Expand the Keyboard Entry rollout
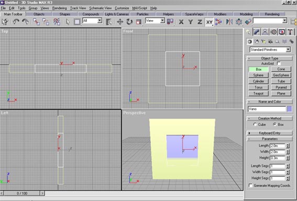 pyautogui.click(x=270, y=133)
